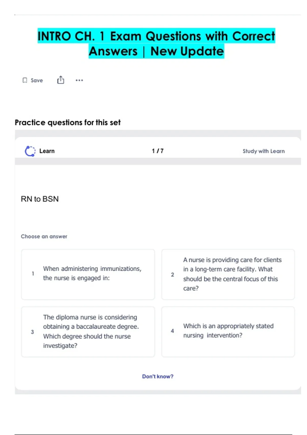The image size is (307, 435).
Task: Click the RN to BSN term text
Action: tap(40, 199)
